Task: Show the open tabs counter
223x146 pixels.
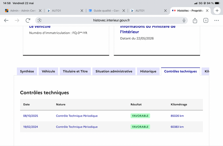Action: pyautogui.click(x=206, y=20)
